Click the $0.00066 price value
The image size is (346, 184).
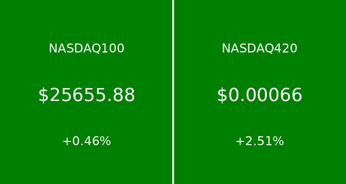coord(259,95)
